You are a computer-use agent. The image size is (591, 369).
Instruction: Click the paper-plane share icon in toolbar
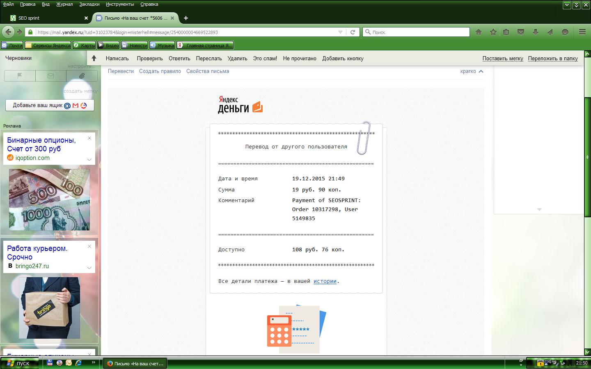pyautogui.click(x=550, y=32)
